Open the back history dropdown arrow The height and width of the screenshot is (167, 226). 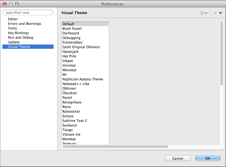206,13
